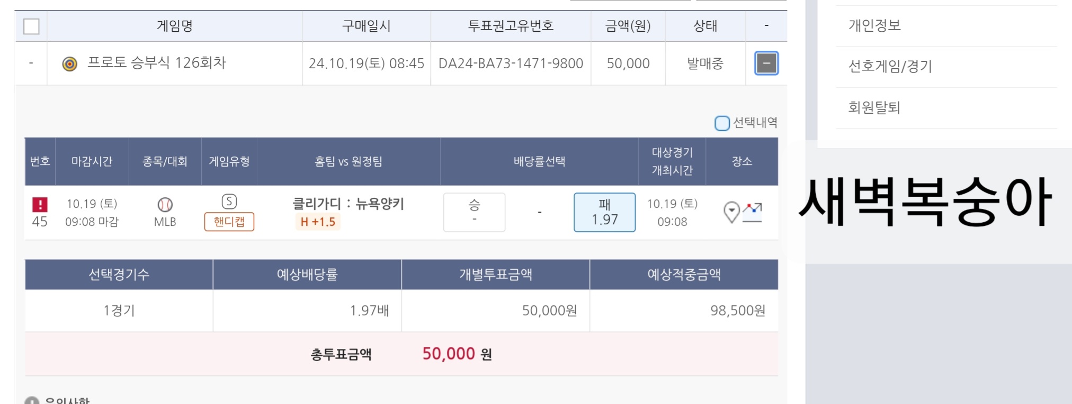This screenshot has height=404, width=1072.
Task: Click 회원탈퇴 menu link
Action: point(874,108)
